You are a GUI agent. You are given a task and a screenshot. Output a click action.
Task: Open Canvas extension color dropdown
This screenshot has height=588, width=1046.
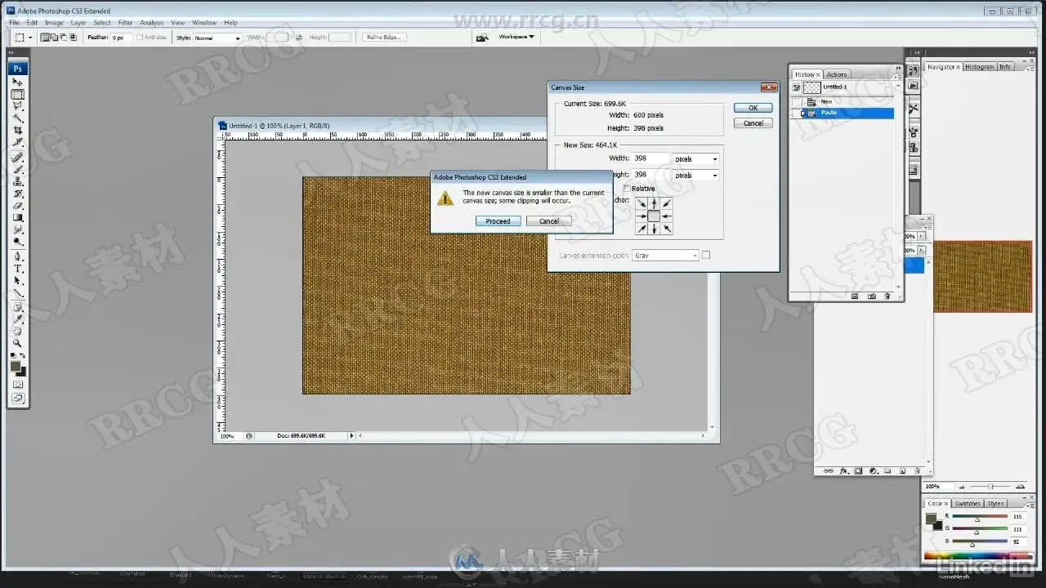[x=666, y=256]
